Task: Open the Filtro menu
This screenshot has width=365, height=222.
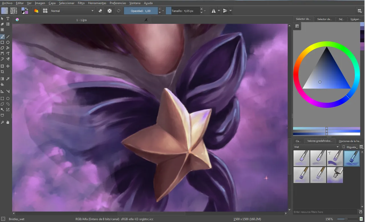Action: coord(81,3)
